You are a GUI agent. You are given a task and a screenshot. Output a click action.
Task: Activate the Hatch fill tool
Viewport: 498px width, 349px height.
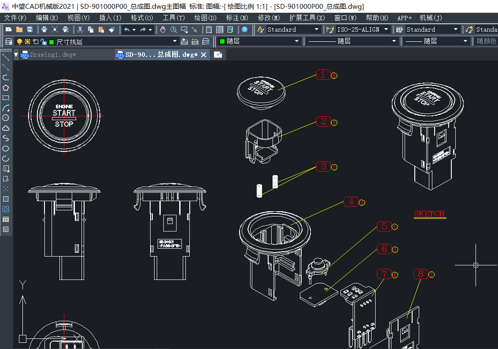pos(6,199)
